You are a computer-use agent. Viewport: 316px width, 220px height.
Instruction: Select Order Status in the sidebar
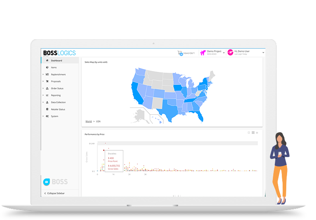tap(57, 88)
